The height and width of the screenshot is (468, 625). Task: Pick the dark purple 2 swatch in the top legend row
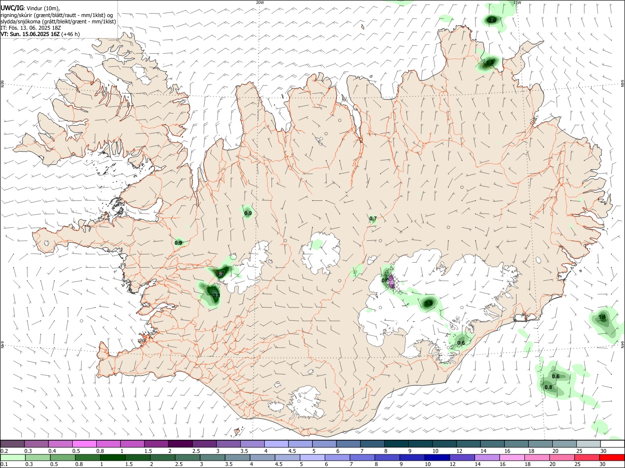point(180,444)
